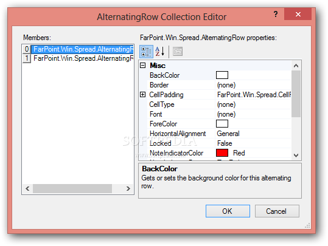Click the Font value (none)
The height and width of the screenshot is (246, 328).
[226, 114]
